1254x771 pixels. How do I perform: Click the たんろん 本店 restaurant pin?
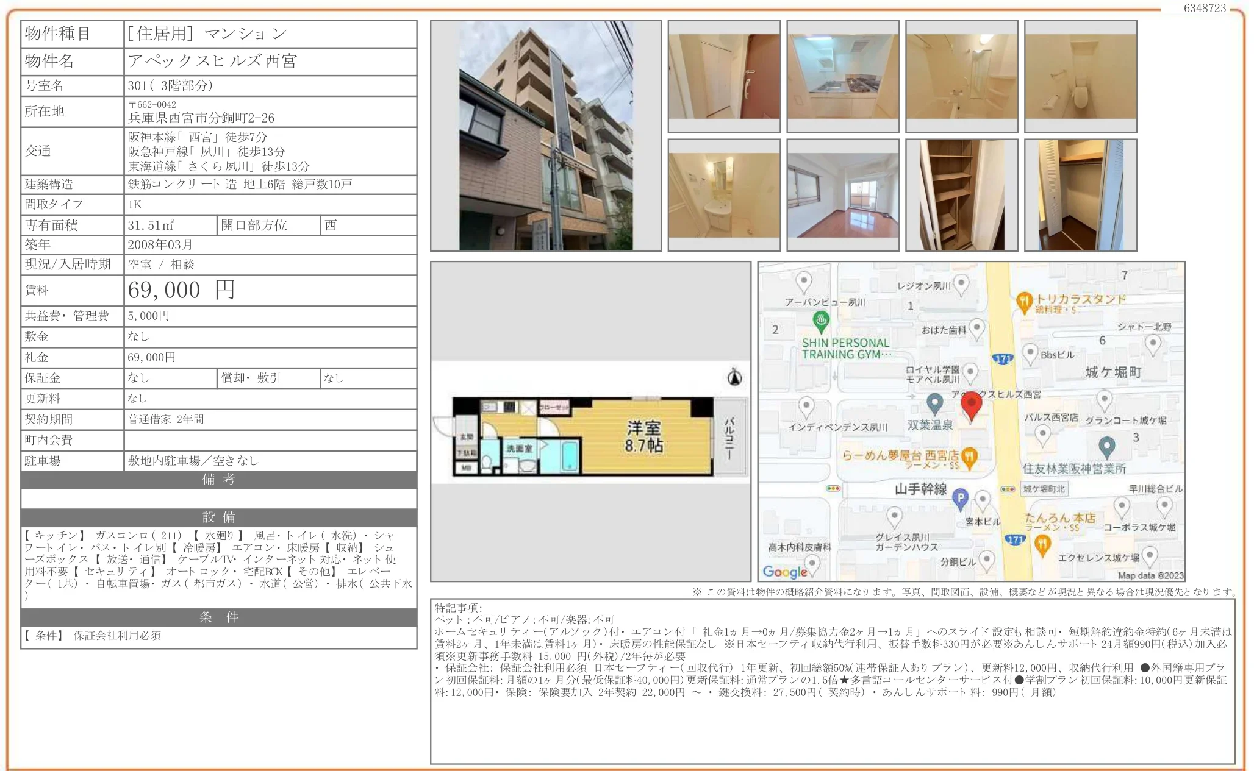click(x=1042, y=543)
